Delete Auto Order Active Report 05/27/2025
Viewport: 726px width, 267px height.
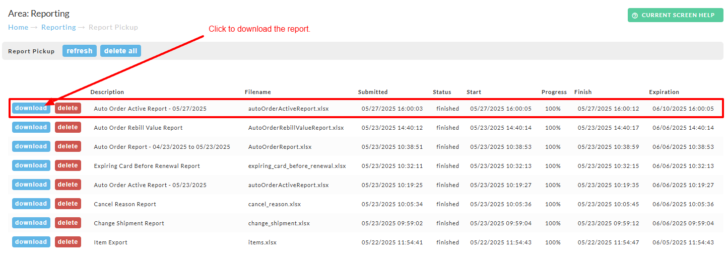tap(68, 108)
